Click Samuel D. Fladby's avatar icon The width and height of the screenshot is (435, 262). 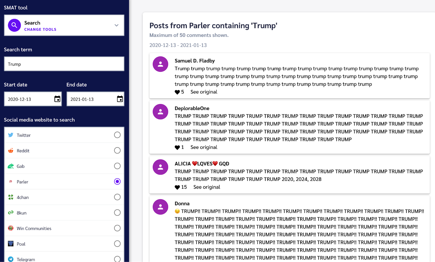click(160, 64)
